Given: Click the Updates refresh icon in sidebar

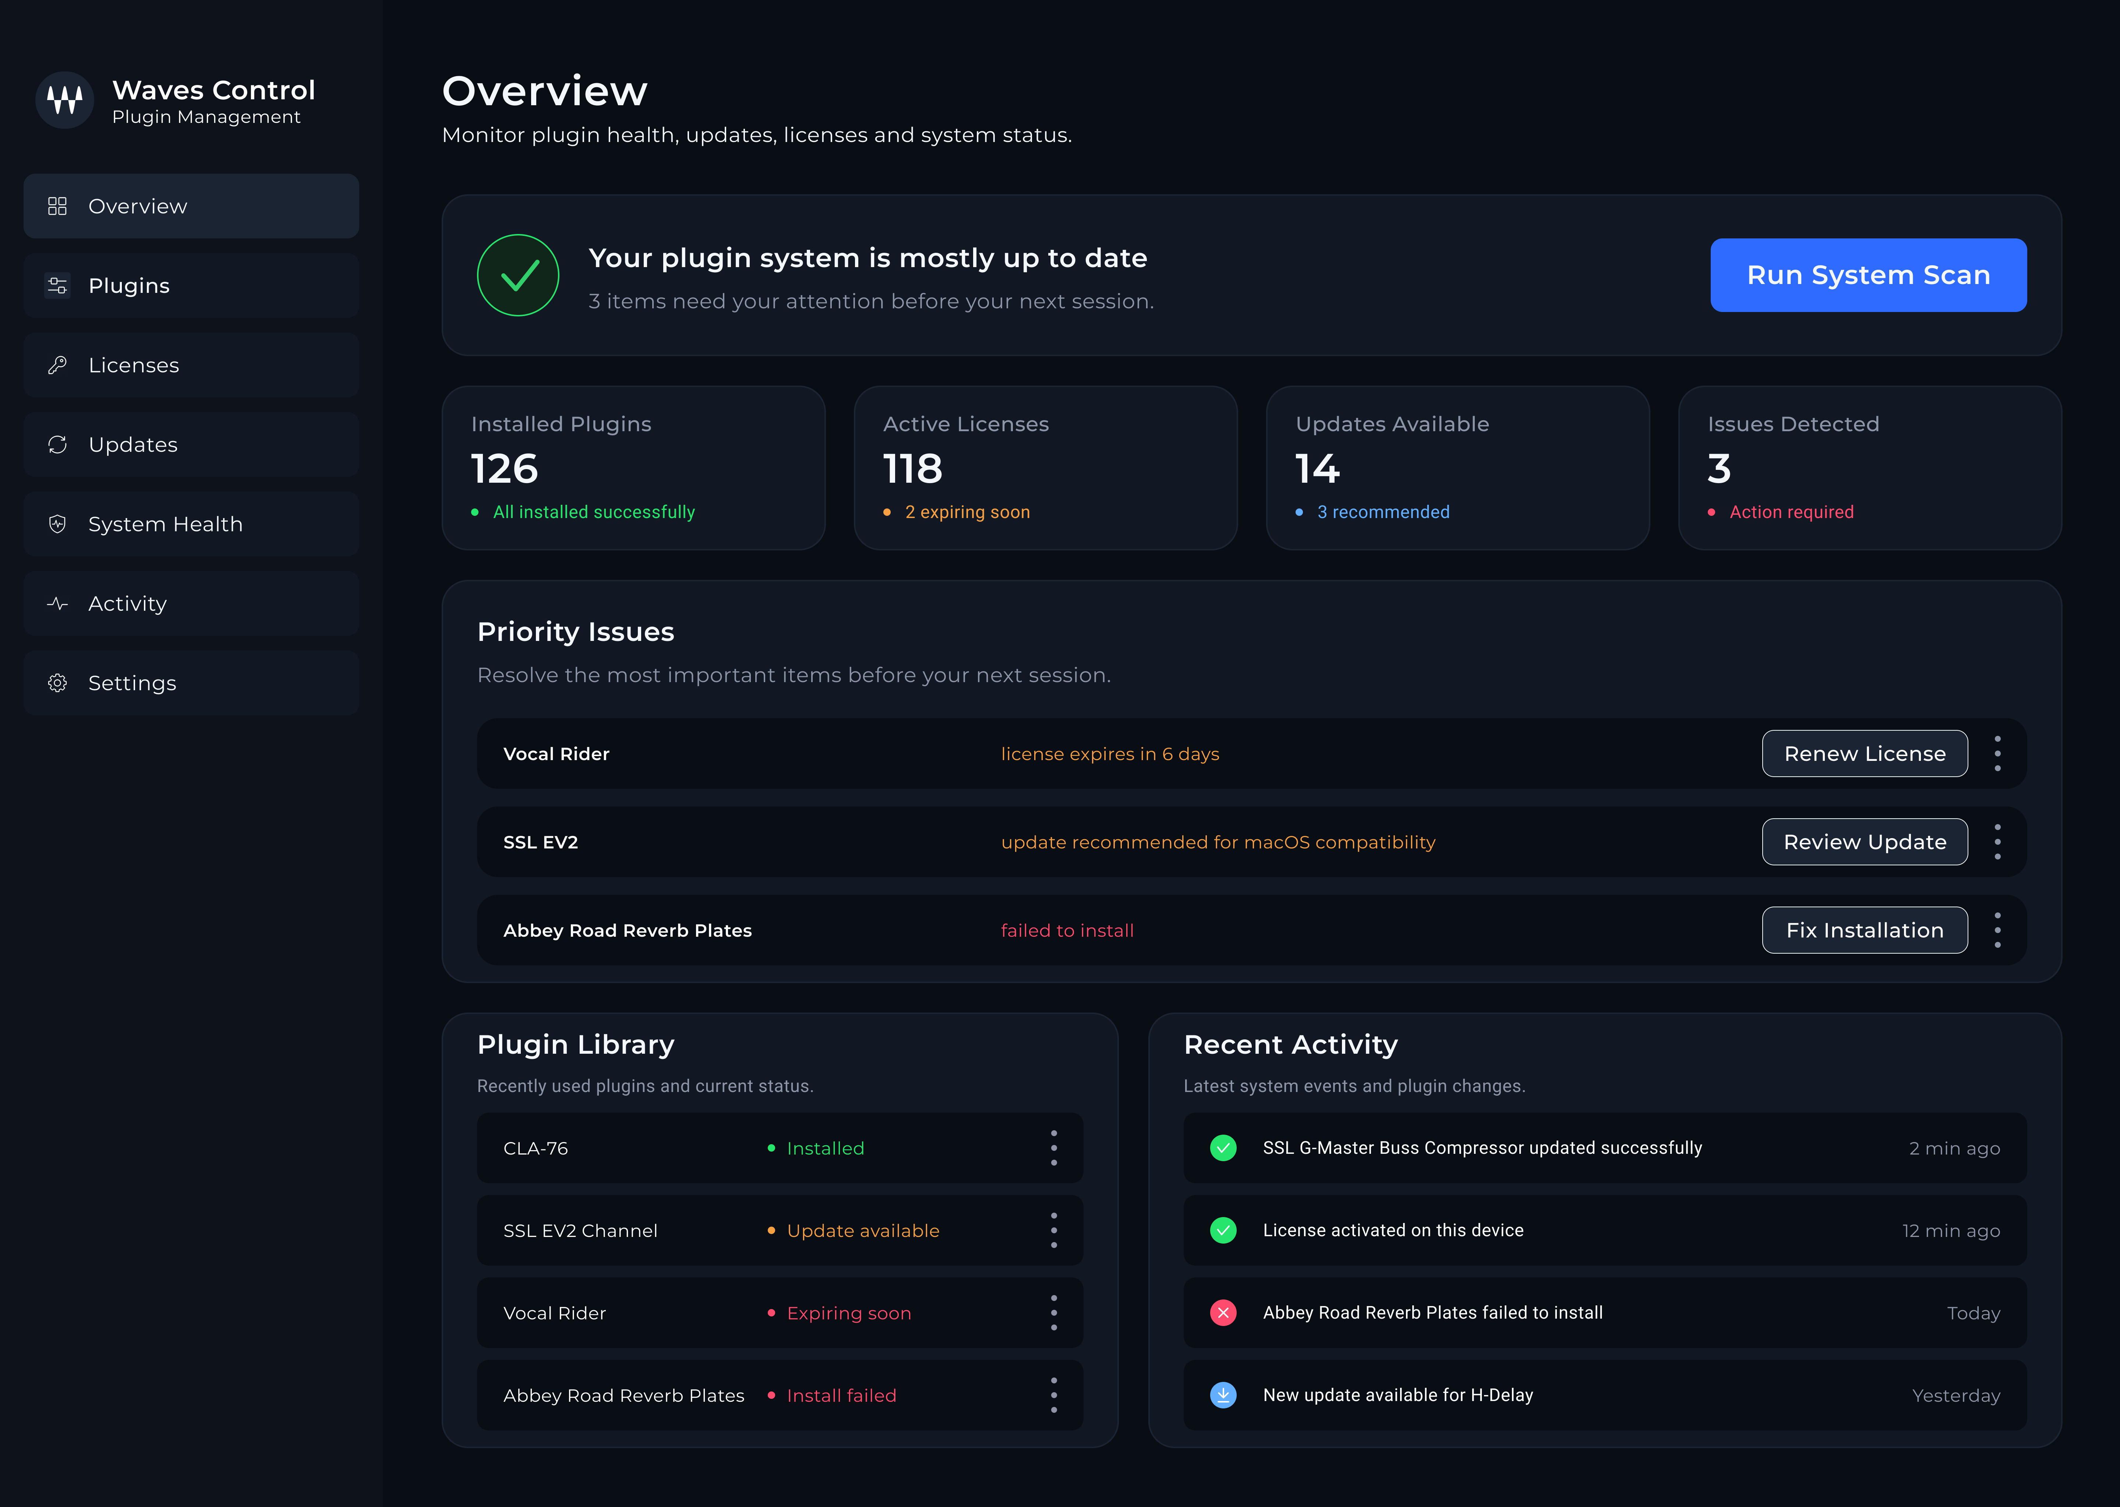Looking at the screenshot, I should point(57,444).
